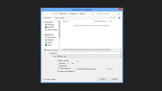This screenshot has width=162, height=91.
Task: Enable the title frame checkbox
Action: tap(58, 63)
